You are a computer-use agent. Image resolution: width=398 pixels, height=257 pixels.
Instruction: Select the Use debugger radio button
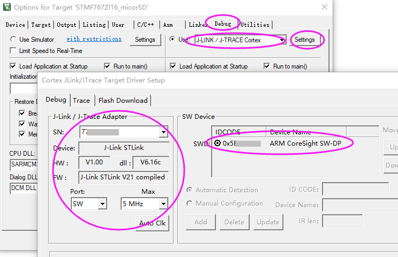point(172,39)
